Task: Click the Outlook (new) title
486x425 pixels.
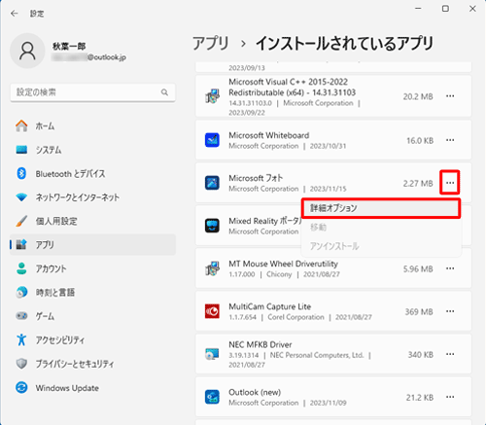Action: point(255,392)
